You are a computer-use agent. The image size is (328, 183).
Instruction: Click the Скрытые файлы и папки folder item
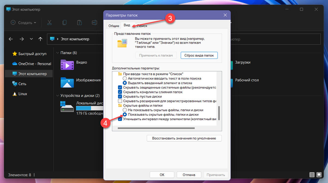(x=140, y=105)
